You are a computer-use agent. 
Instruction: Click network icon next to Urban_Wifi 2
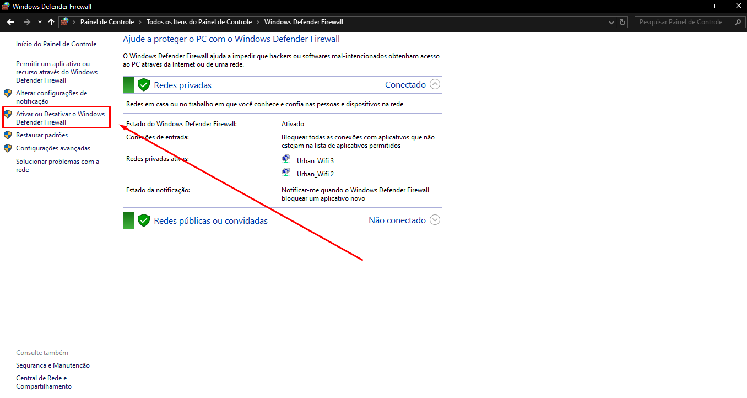(286, 173)
